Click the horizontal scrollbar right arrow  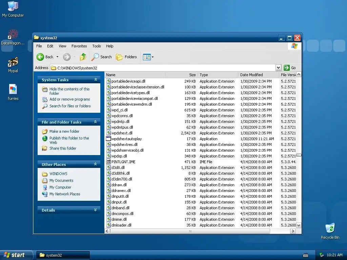tap(293, 231)
